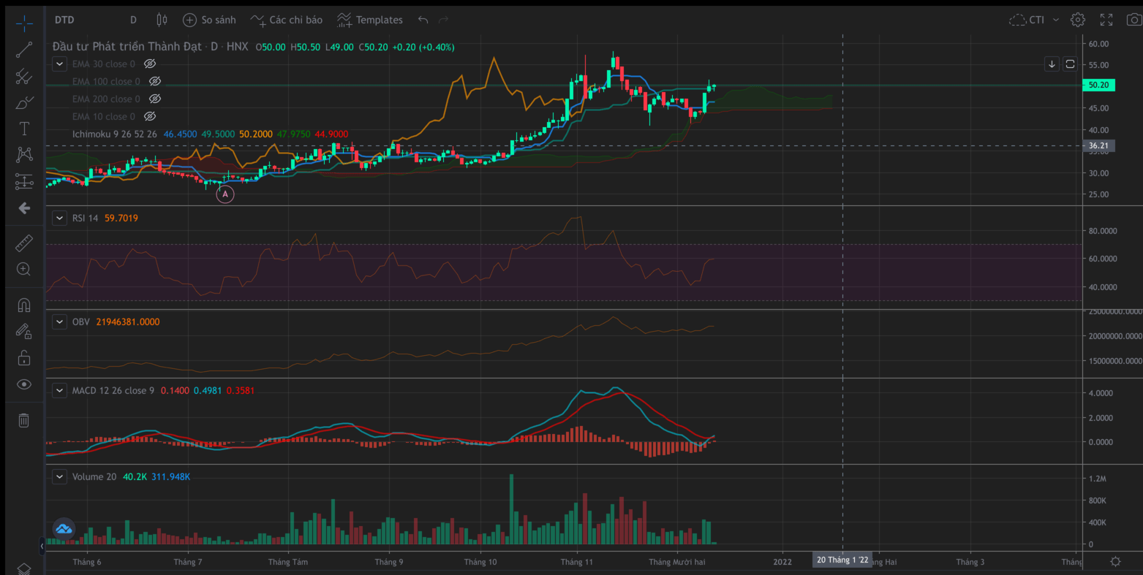Image resolution: width=1143 pixels, height=575 pixels.
Task: Take a chart snapshot with camera icon
Action: tap(1133, 20)
